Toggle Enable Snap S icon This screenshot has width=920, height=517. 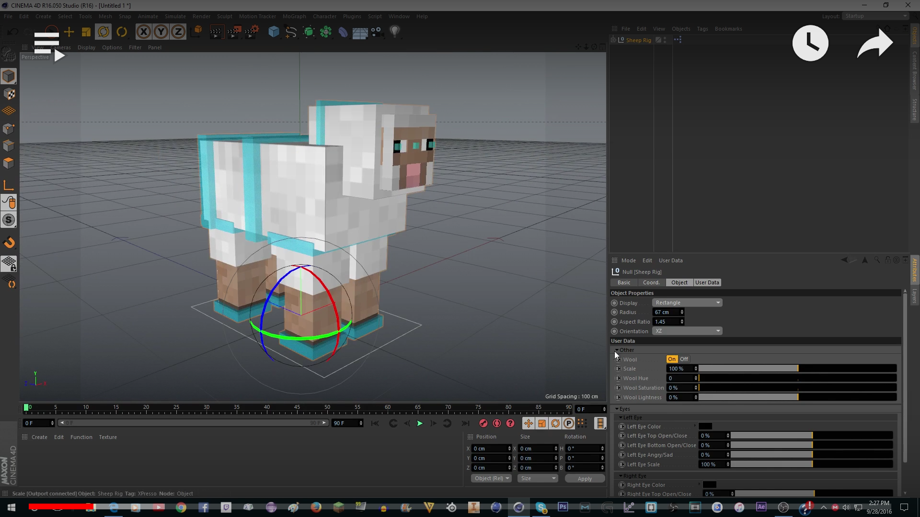(9, 220)
